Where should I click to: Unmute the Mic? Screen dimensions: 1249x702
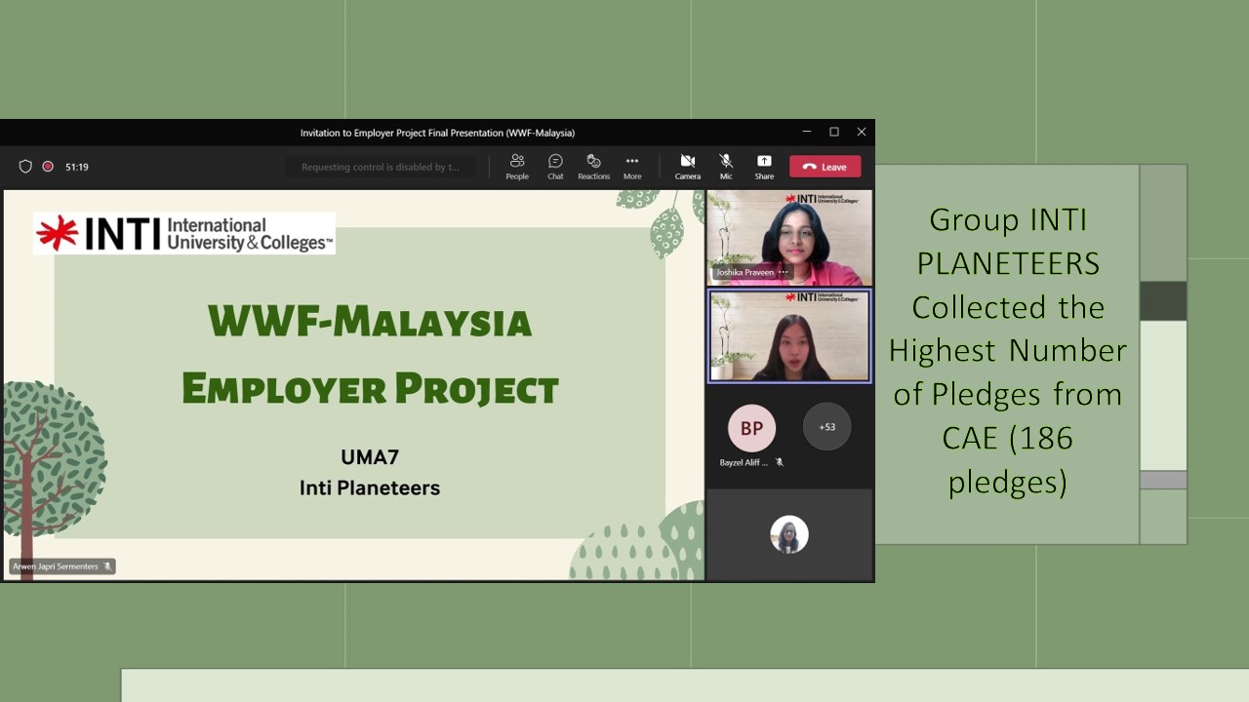[x=726, y=167]
